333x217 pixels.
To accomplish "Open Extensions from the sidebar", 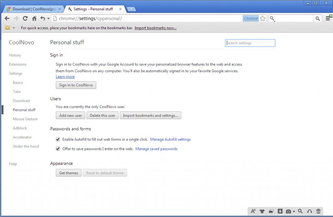I will coord(18,64).
